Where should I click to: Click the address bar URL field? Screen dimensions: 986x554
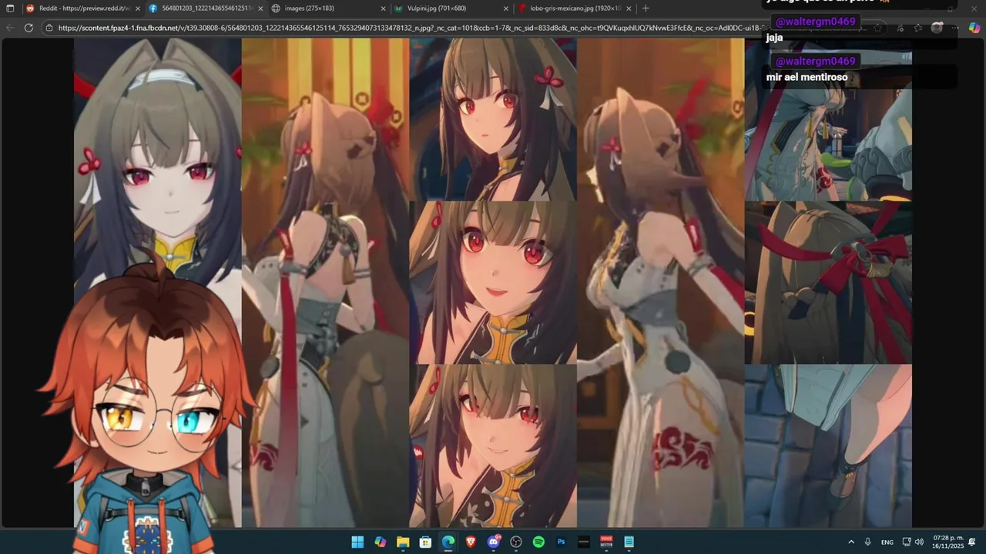pyautogui.click(x=462, y=28)
